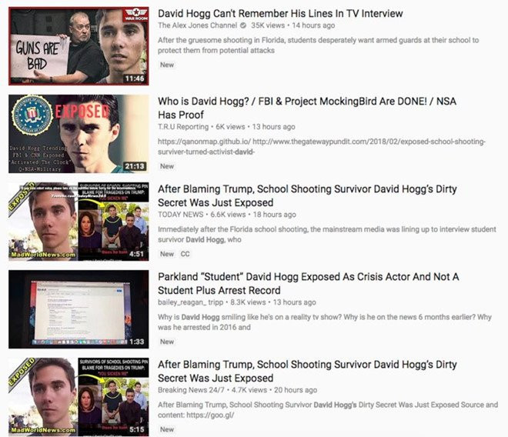The image size is (508, 437).
Task: Visit the T.R.U Reporting channel
Action: click(183, 127)
